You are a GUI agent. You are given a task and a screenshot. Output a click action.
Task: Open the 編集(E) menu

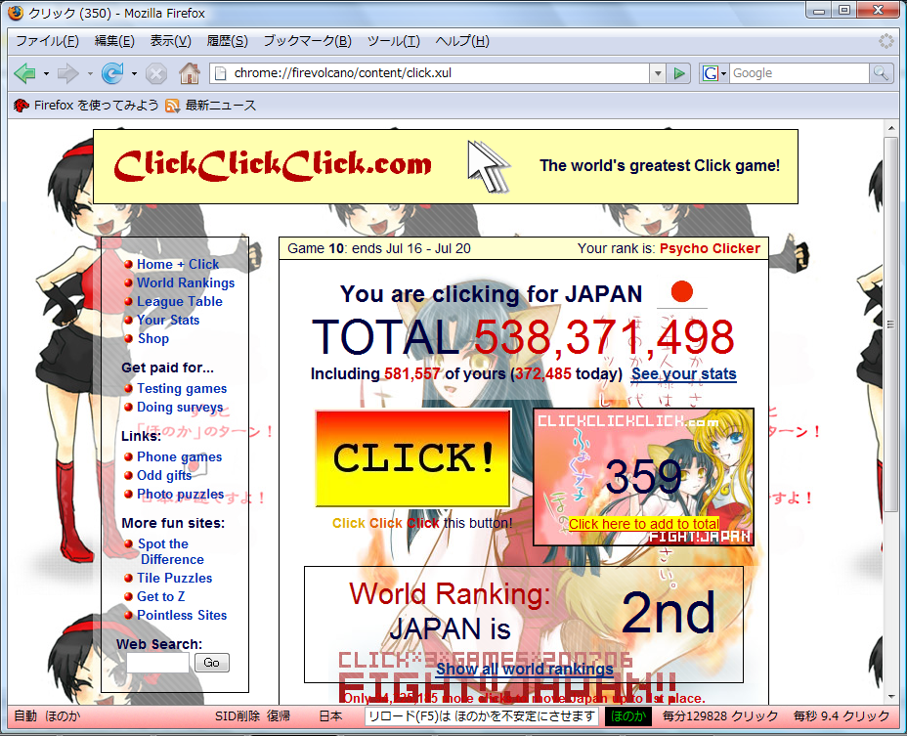114,41
